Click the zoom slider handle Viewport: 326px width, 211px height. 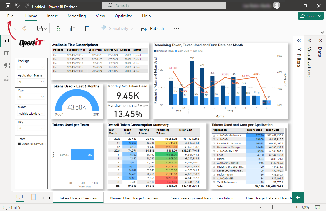click(x=273, y=207)
